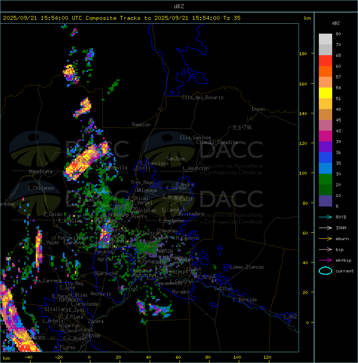Click the amber 51 dBZ color swatch

325,104
